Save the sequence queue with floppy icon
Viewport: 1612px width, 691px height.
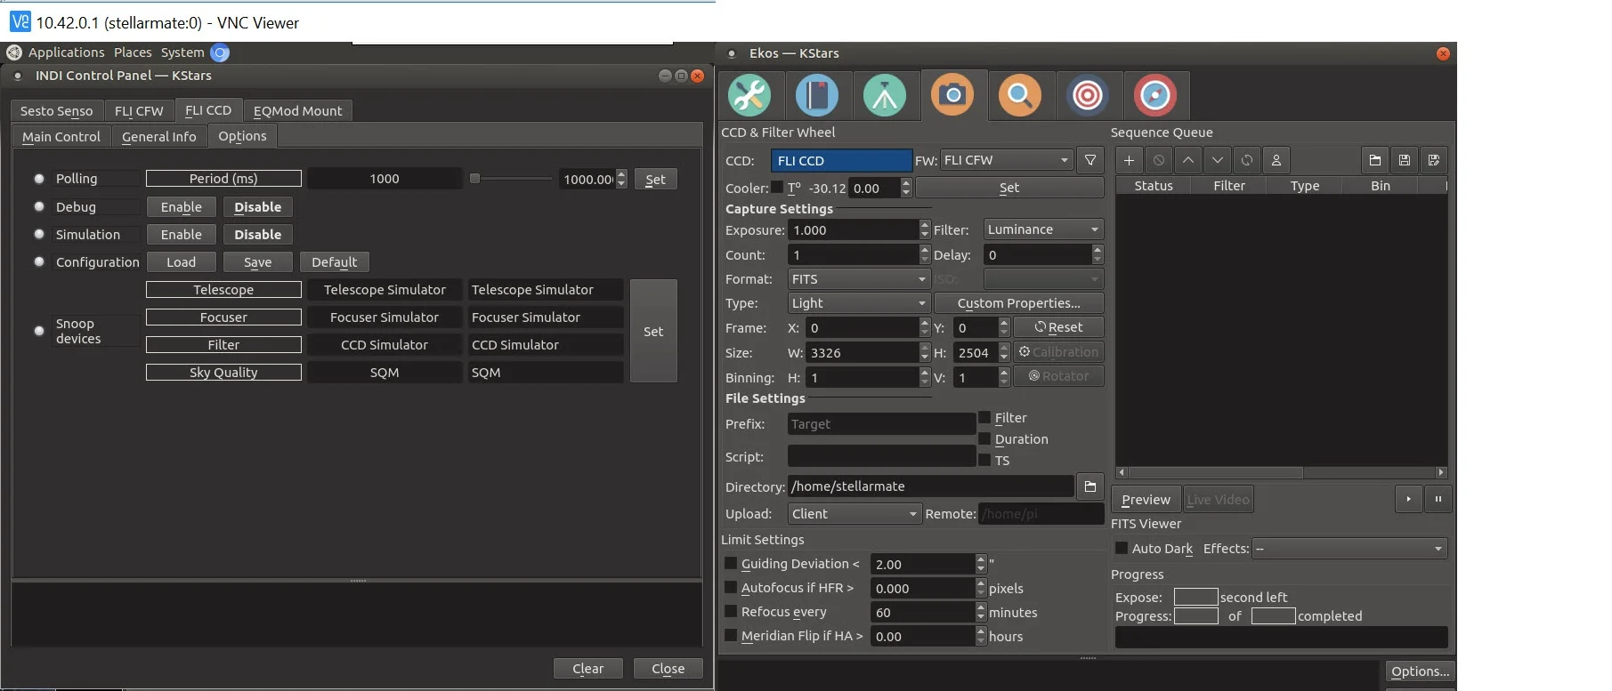[1405, 160]
